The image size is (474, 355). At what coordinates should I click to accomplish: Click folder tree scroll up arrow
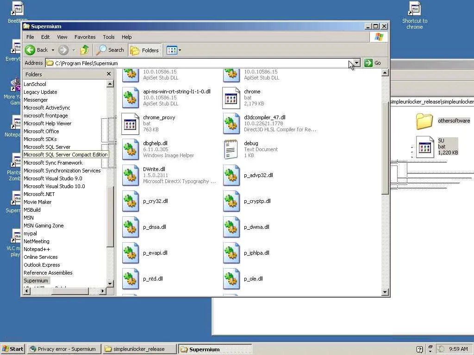click(110, 84)
